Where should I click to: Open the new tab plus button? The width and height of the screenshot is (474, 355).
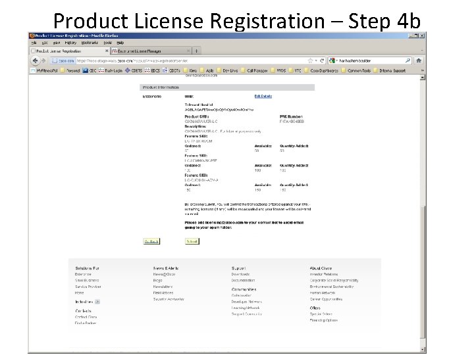click(196, 51)
